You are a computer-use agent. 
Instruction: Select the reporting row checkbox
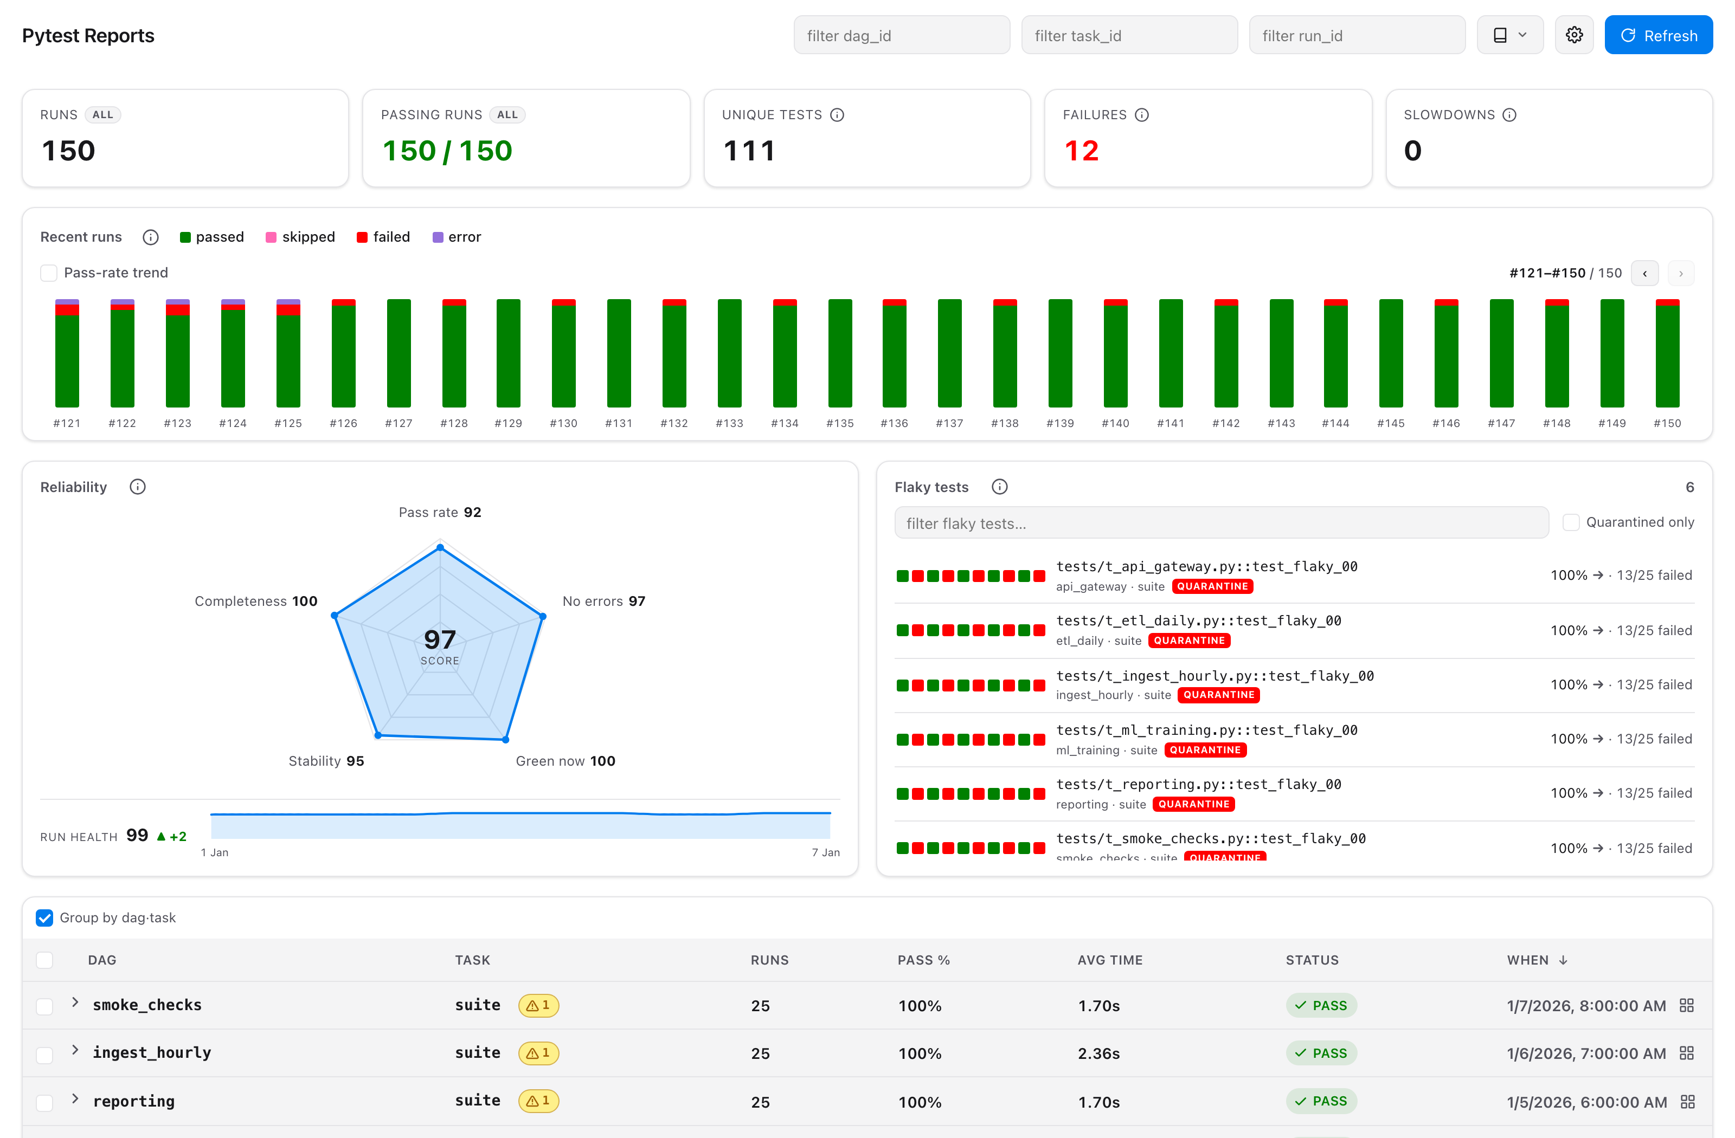[x=44, y=1102]
